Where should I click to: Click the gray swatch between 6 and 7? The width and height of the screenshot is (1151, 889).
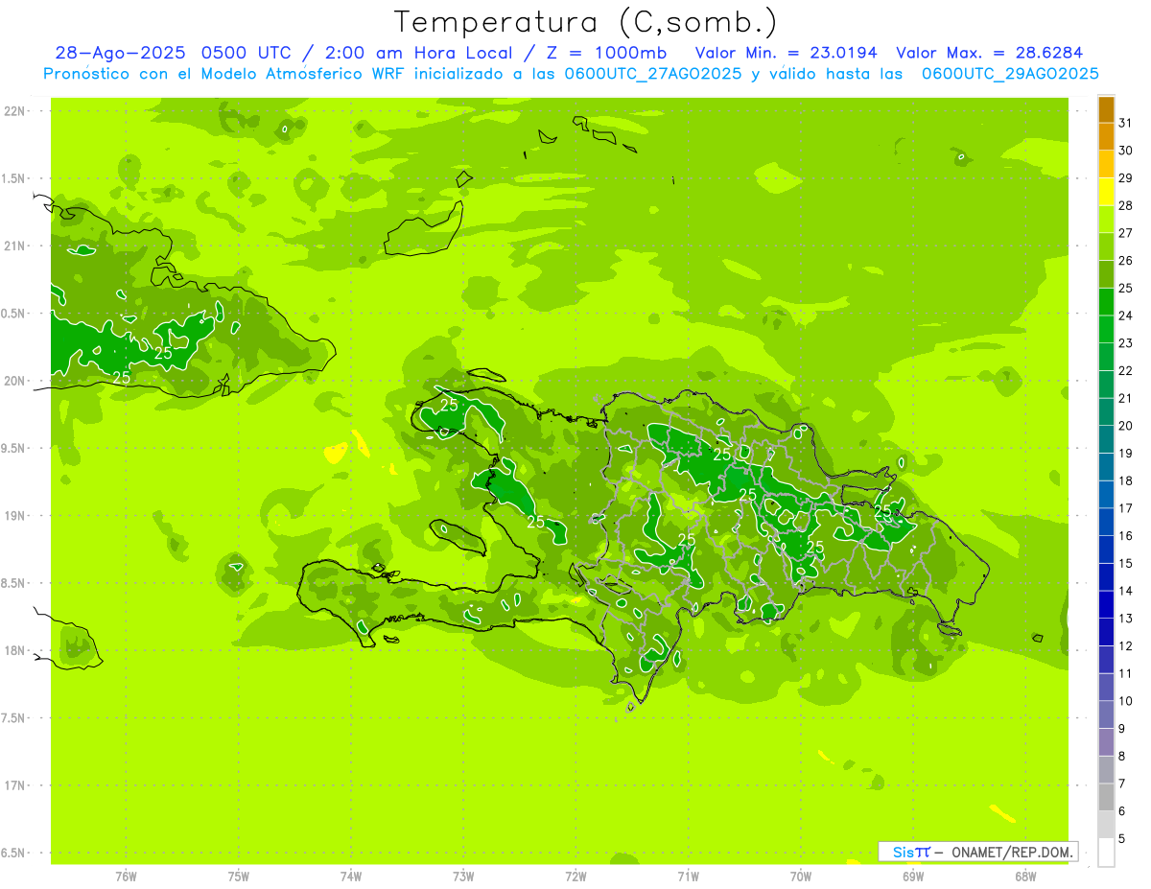[x=1106, y=797]
